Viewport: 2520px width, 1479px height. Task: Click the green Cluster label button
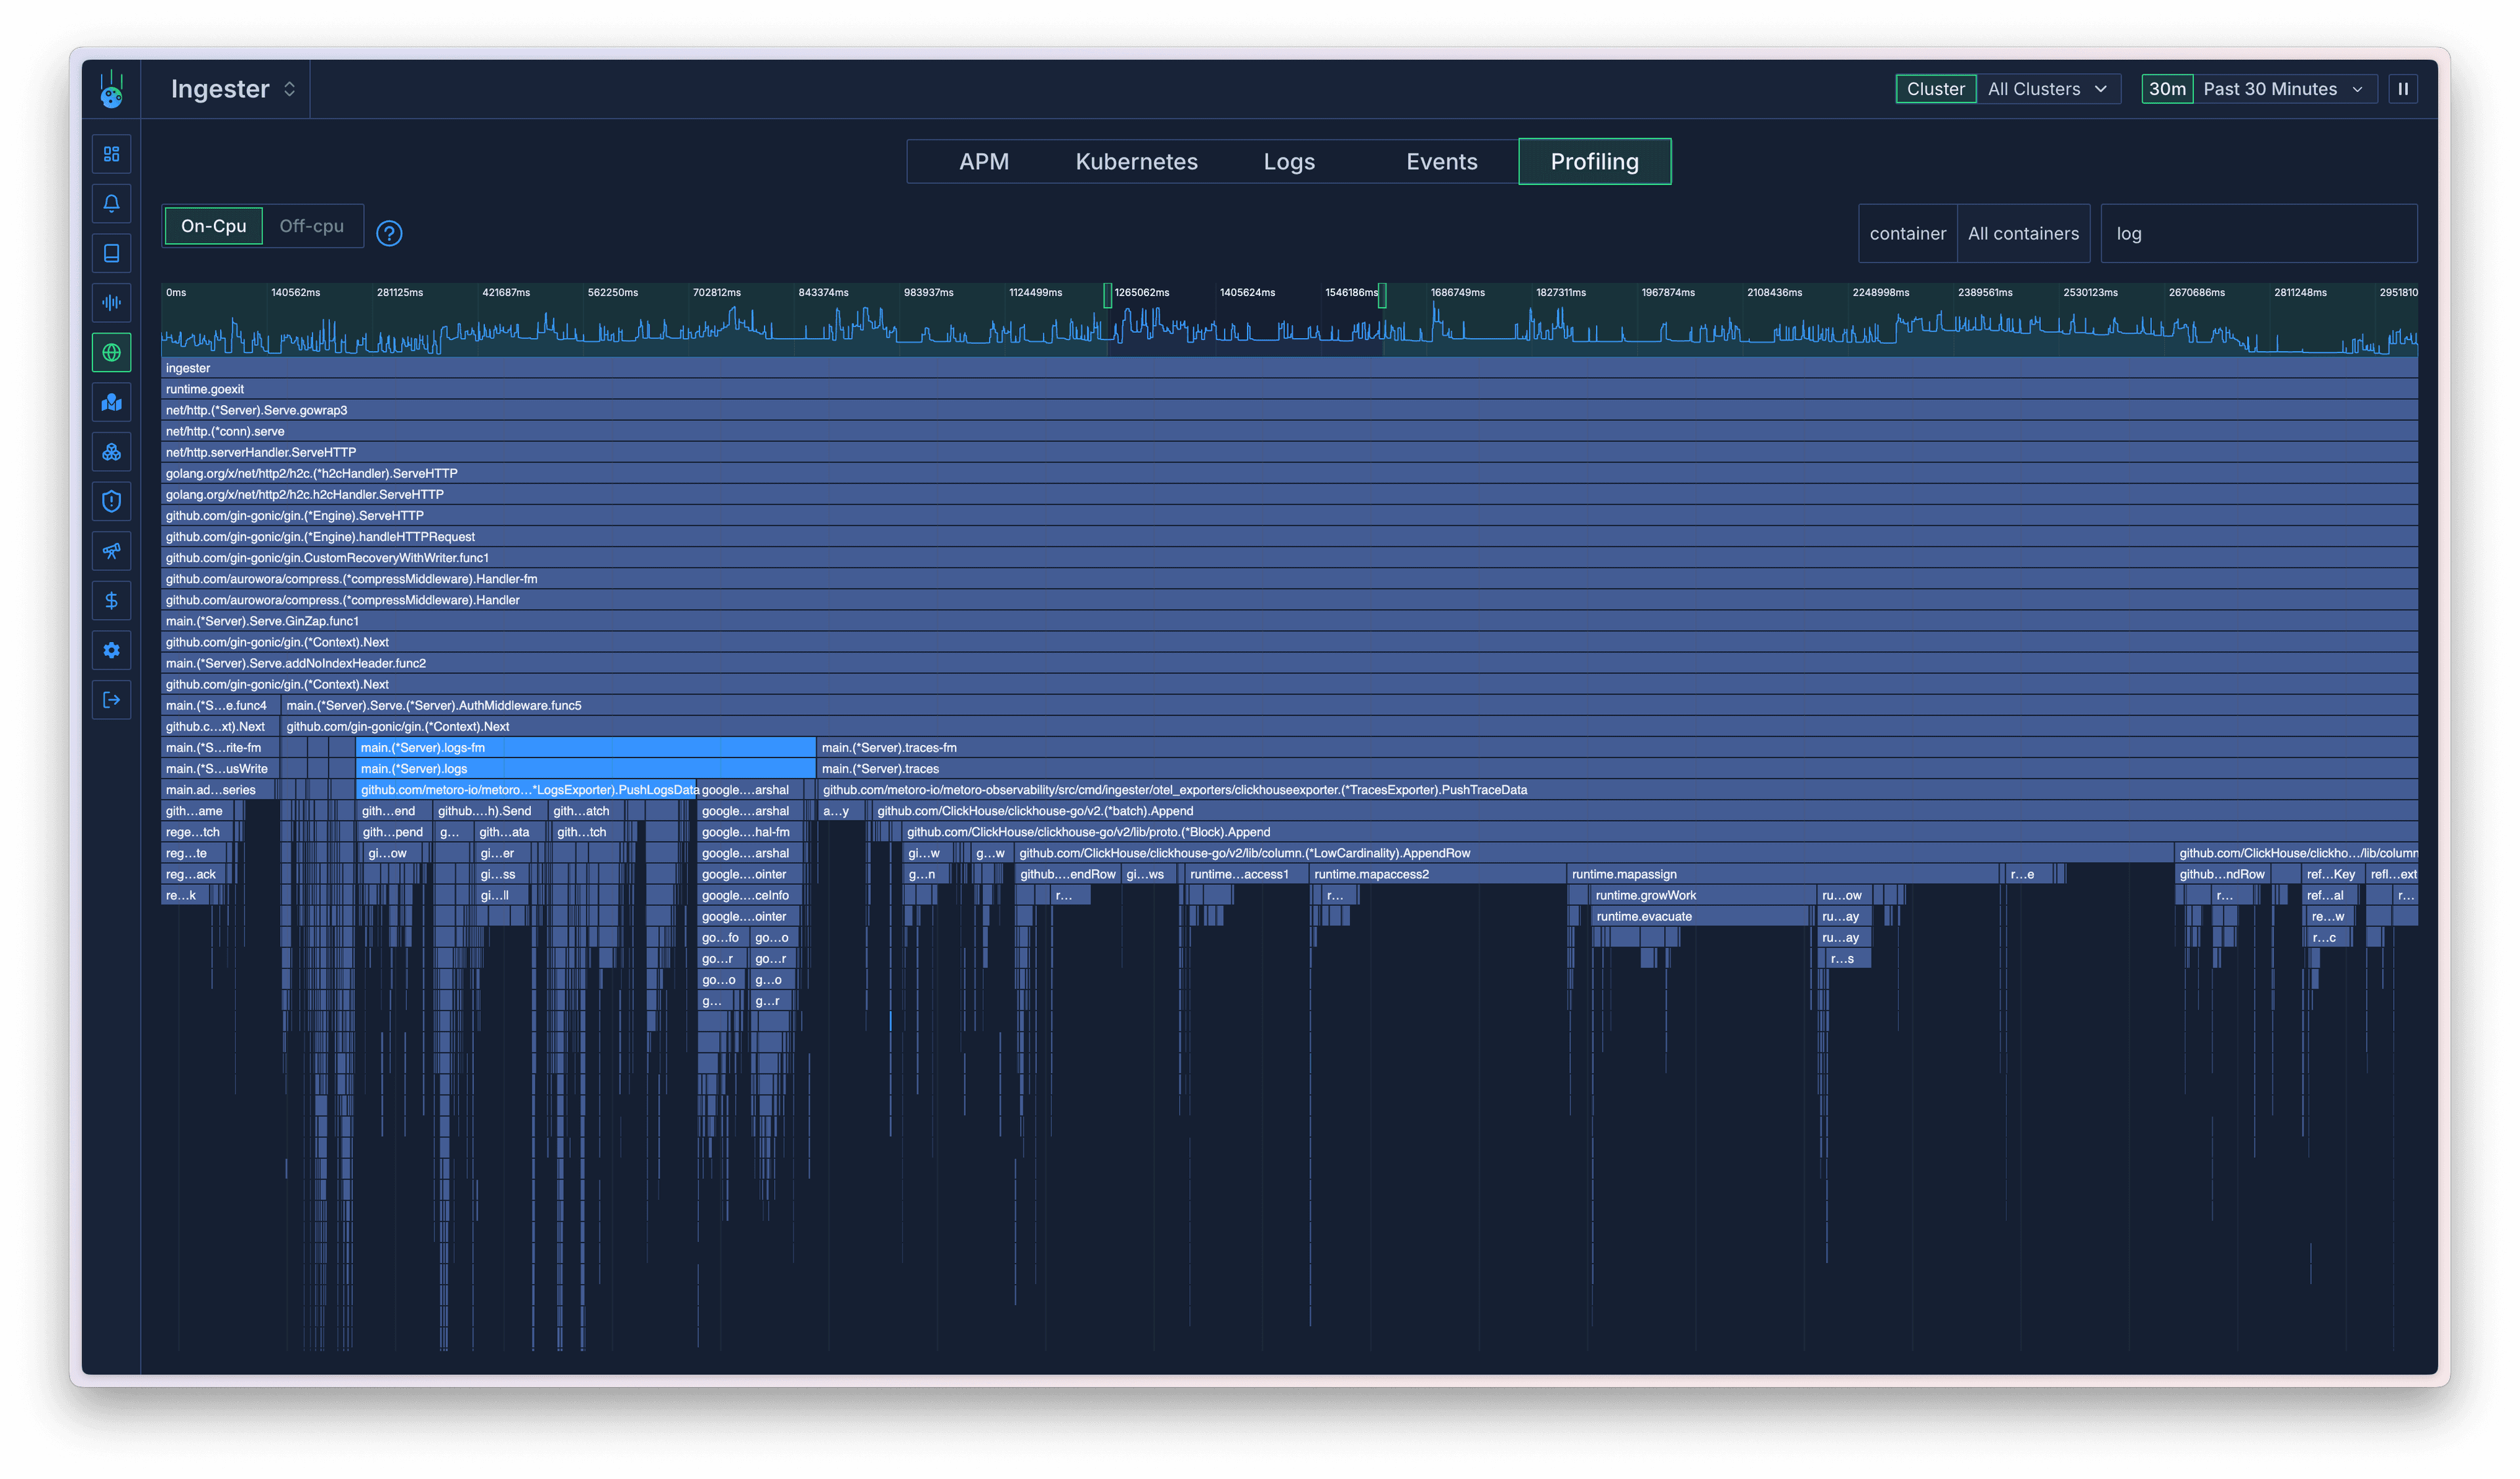pos(1935,89)
